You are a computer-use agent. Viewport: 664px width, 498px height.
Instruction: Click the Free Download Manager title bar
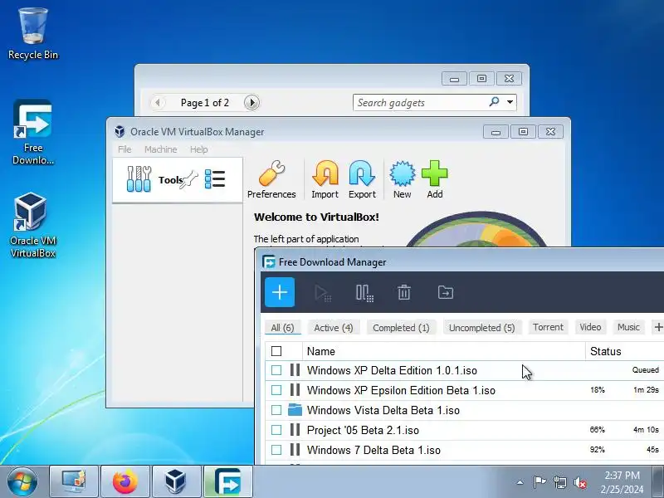coord(460,262)
